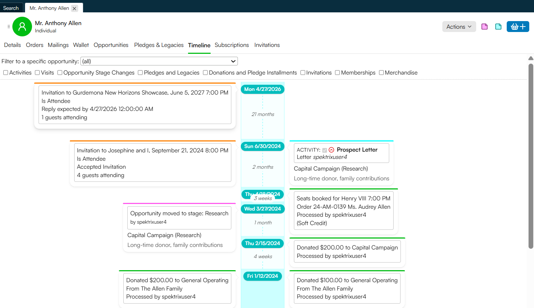The width and height of the screenshot is (534, 308).
Task: Tick the Invitations filter checkbox
Action: [303, 73]
